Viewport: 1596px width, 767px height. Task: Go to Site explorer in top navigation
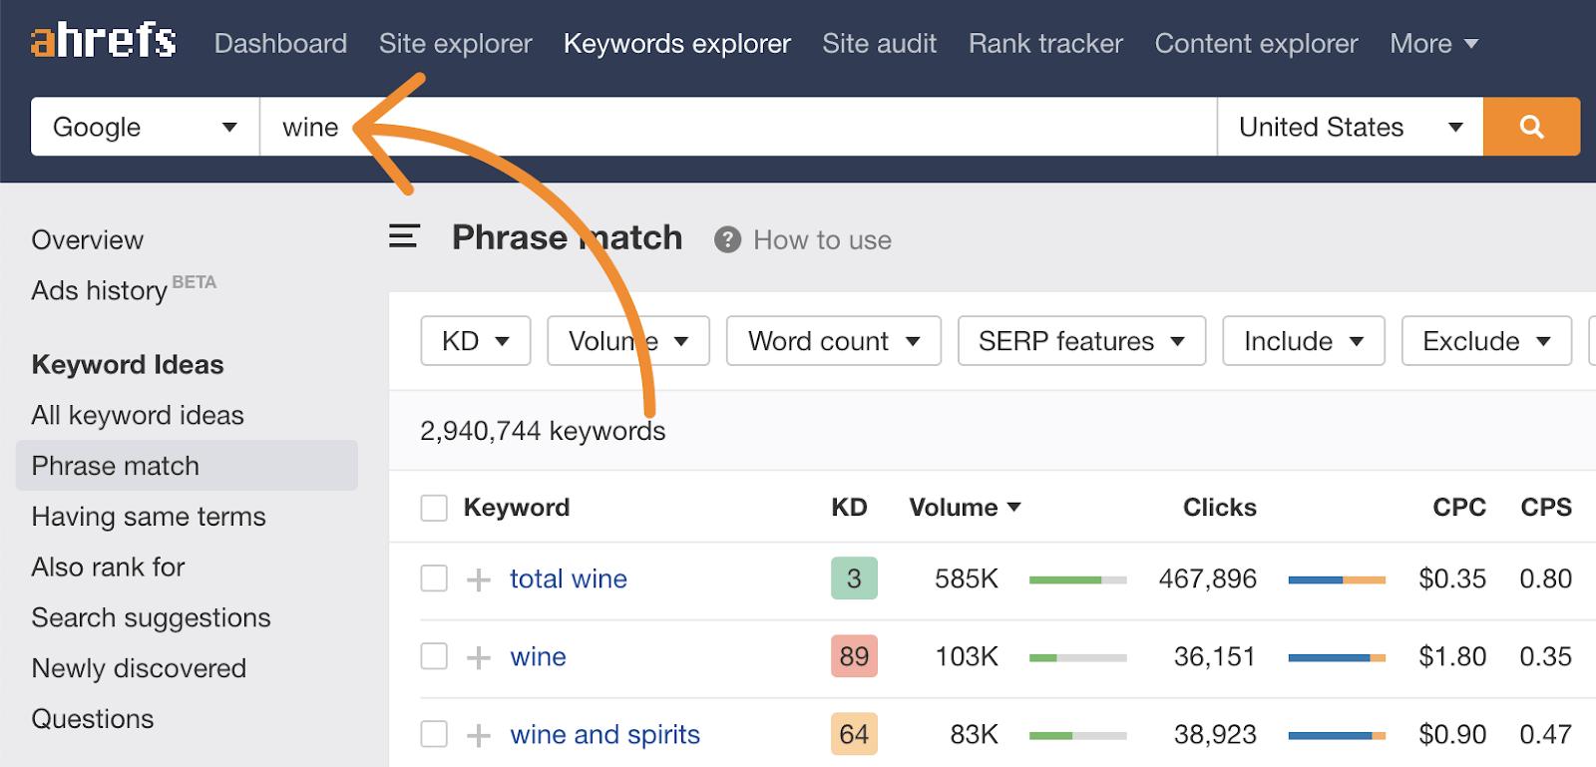[x=455, y=44]
